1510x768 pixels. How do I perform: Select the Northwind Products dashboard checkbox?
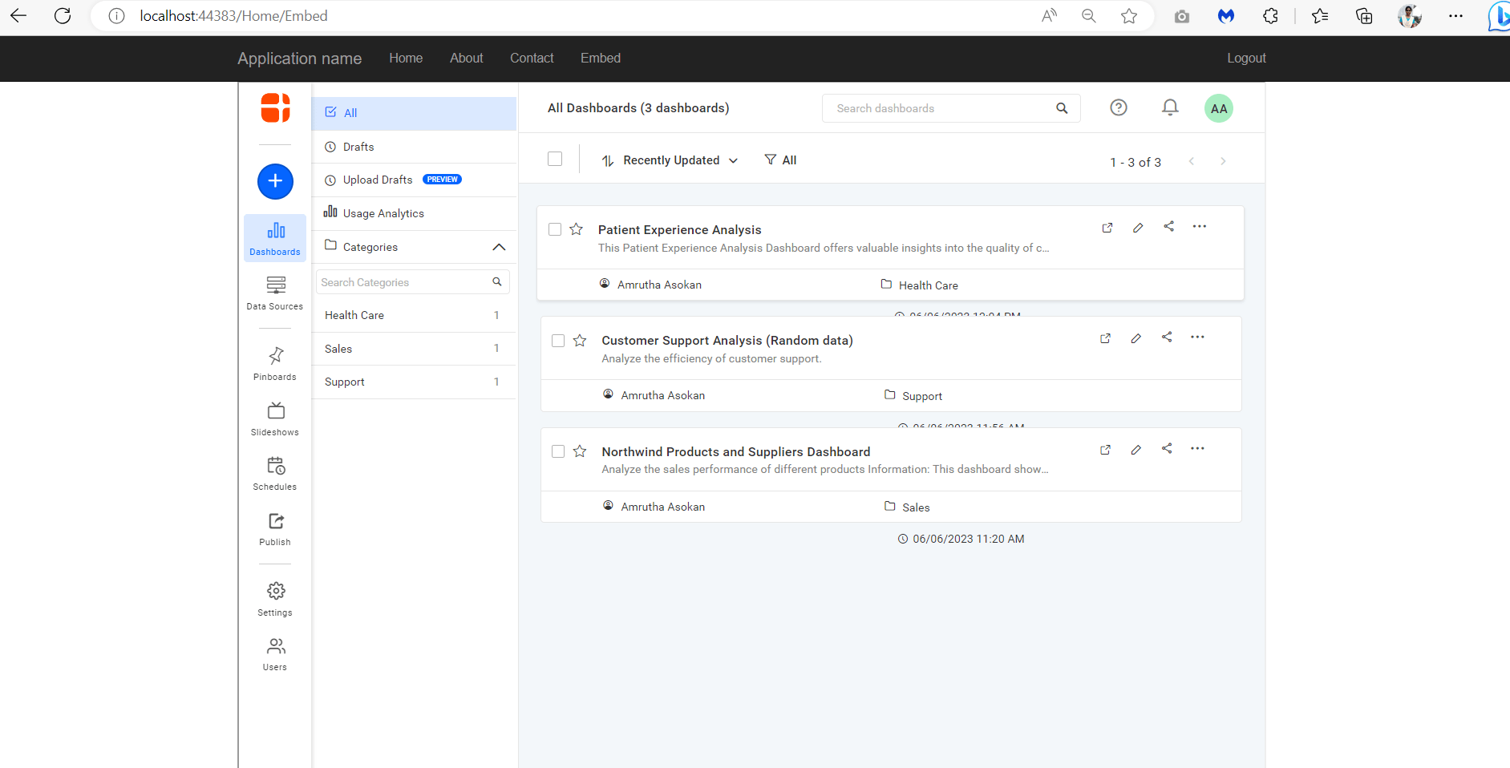(558, 451)
